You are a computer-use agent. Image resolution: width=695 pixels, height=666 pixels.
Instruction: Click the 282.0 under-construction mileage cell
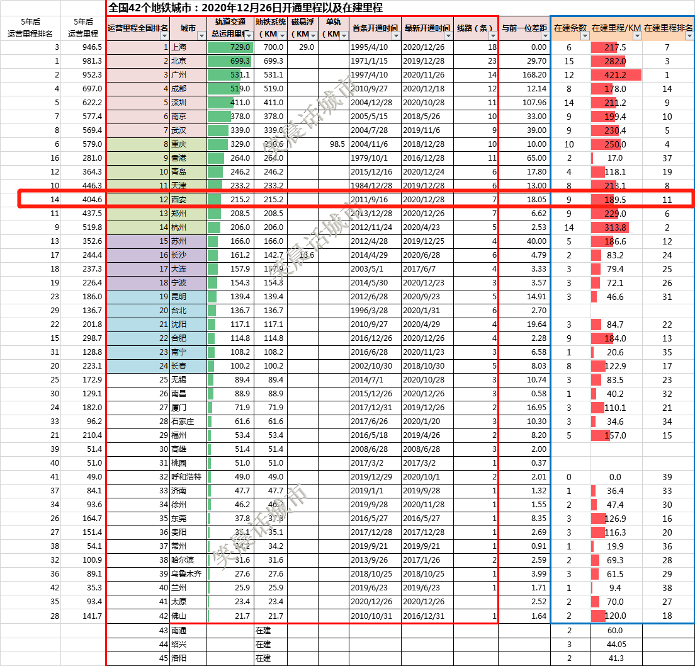[x=616, y=60]
